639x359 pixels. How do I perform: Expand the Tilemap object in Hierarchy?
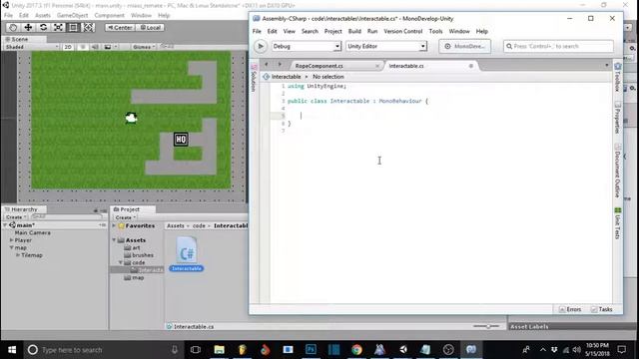(x=18, y=255)
